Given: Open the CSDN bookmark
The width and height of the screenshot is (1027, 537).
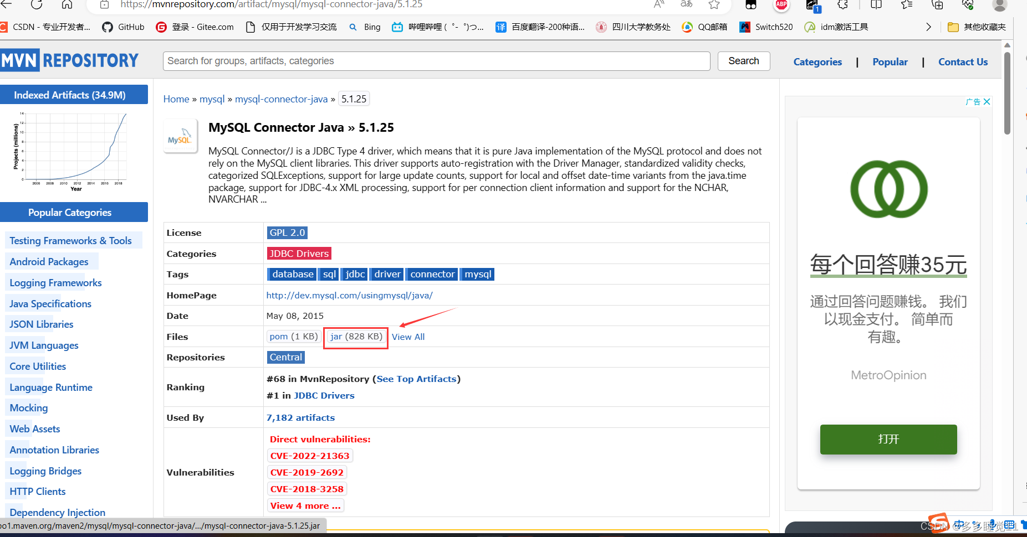Looking at the screenshot, I should click(x=45, y=27).
